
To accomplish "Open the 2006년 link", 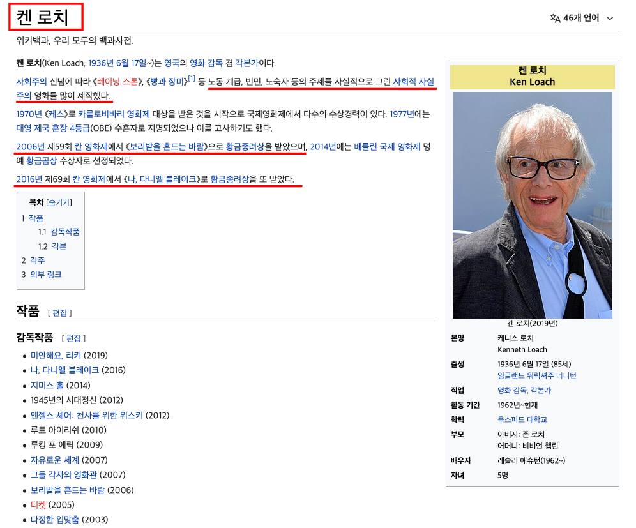I will pos(31,146).
